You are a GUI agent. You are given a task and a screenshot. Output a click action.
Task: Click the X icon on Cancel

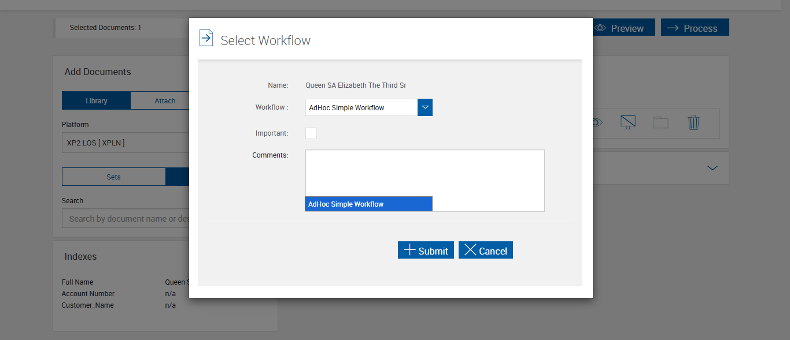click(x=470, y=250)
